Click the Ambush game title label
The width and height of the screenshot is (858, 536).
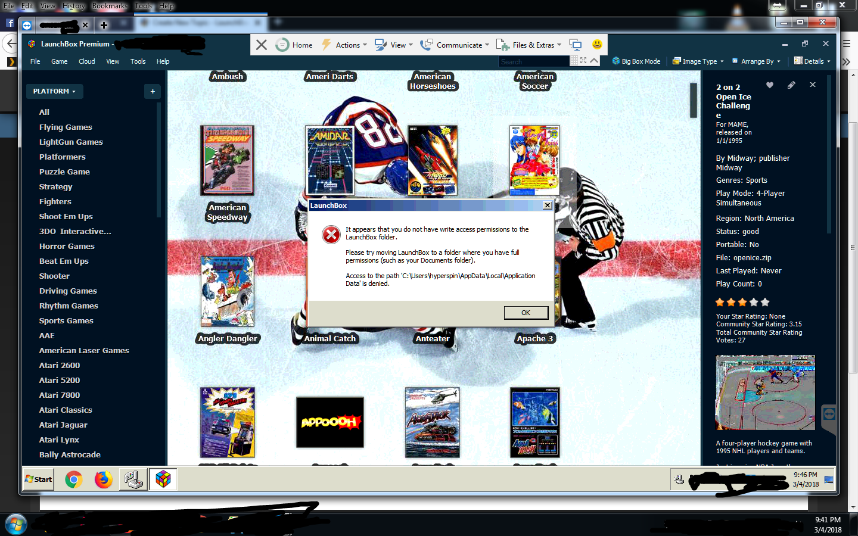point(227,76)
